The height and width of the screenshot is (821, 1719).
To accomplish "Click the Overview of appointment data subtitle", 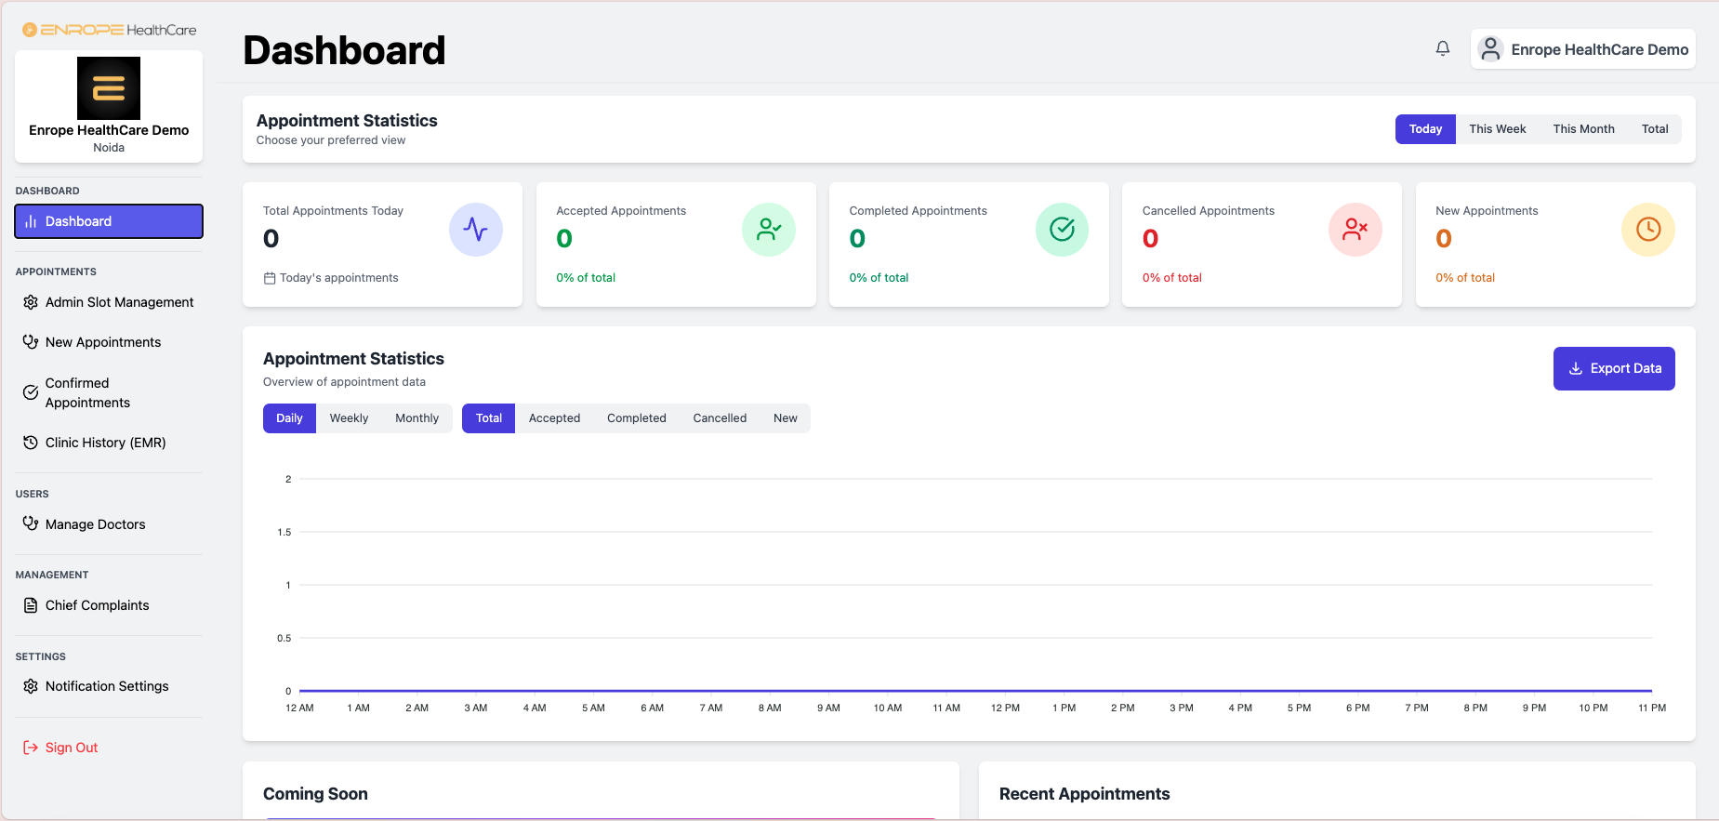I will 344,382.
